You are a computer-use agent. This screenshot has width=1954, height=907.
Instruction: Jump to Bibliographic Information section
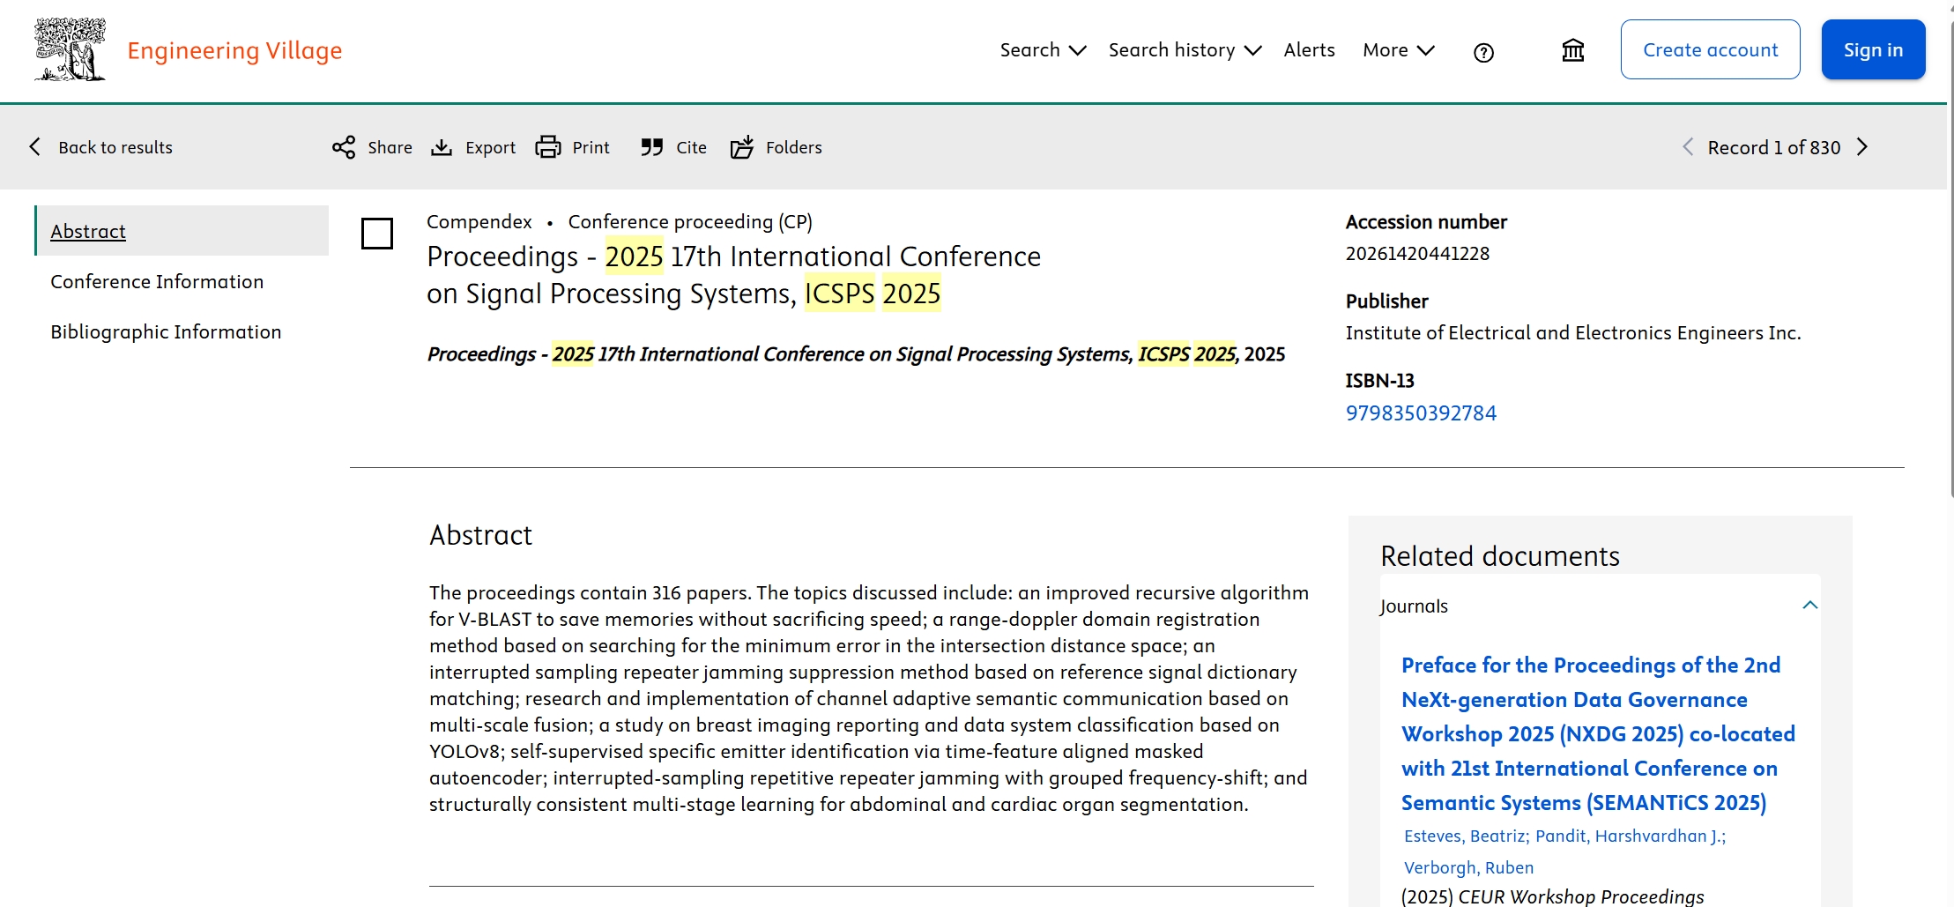(x=166, y=331)
